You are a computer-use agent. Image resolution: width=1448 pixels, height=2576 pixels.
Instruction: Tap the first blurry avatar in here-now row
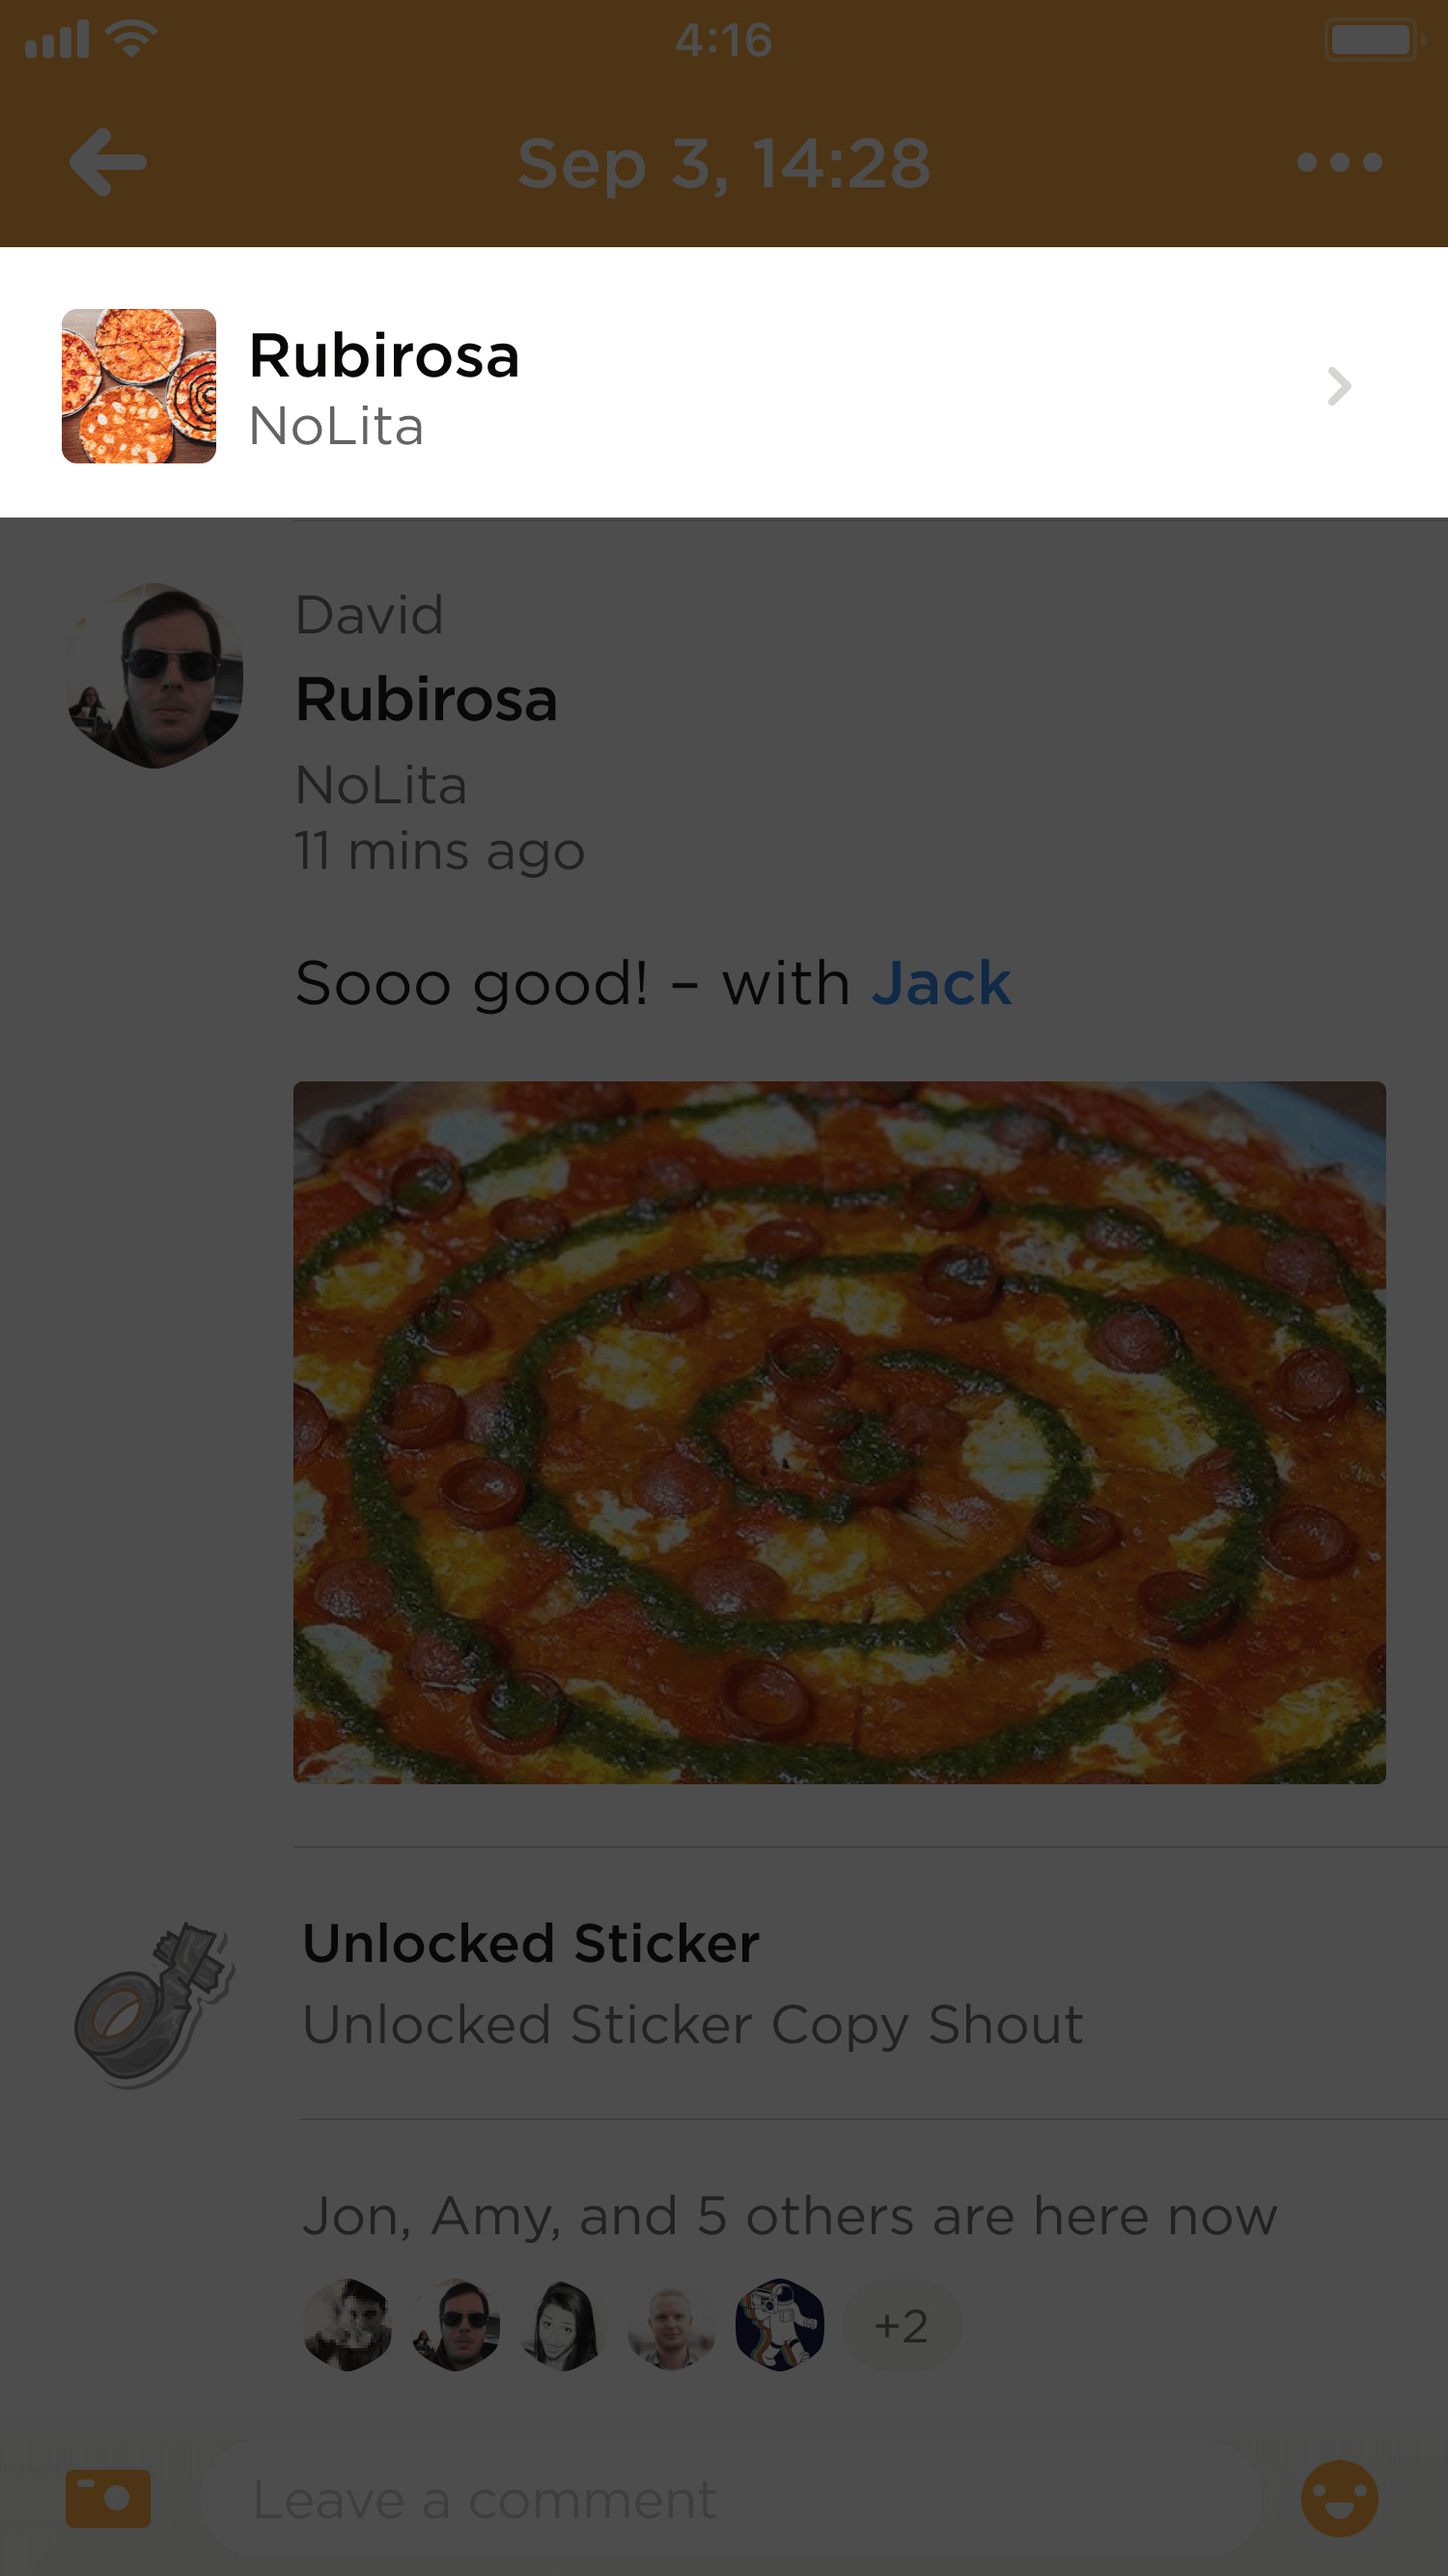(347, 2324)
